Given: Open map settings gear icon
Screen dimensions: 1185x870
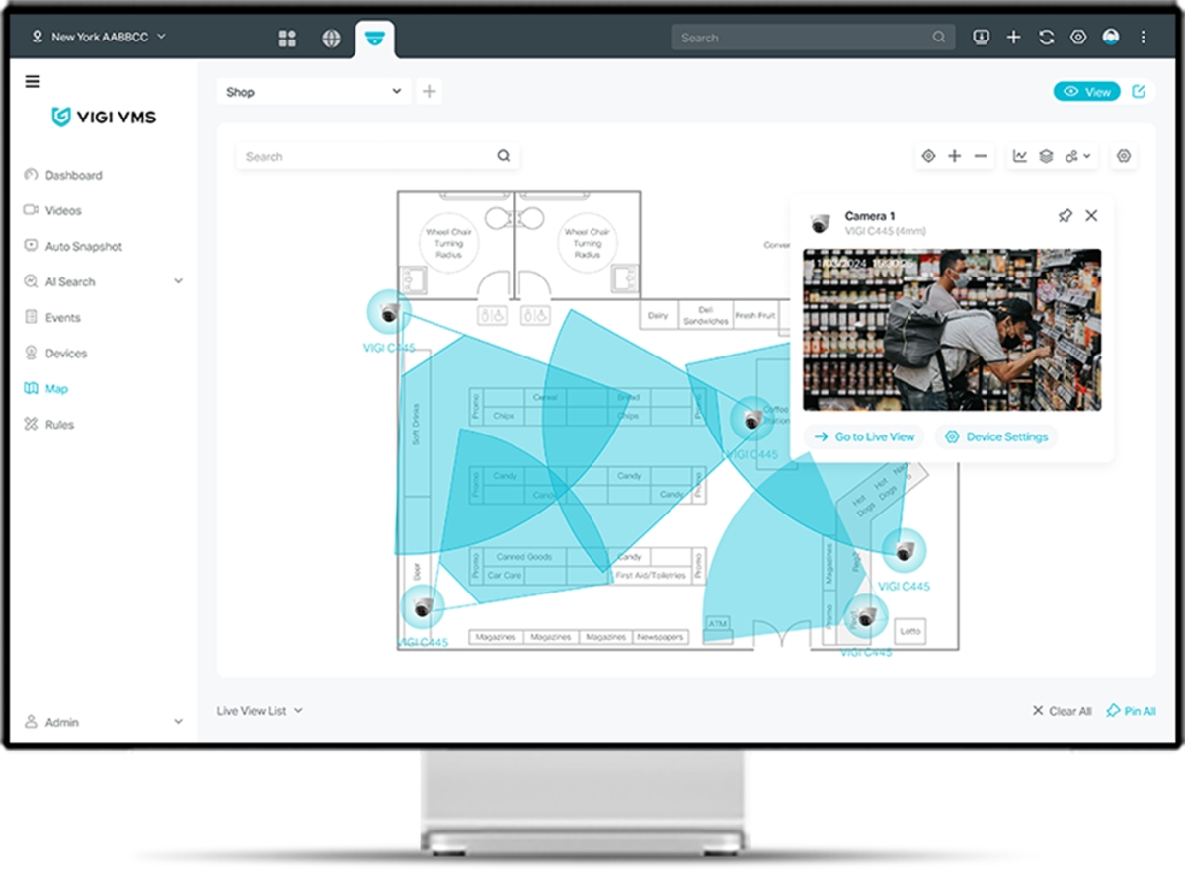Looking at the screenshot, I should click(1124, 156).
